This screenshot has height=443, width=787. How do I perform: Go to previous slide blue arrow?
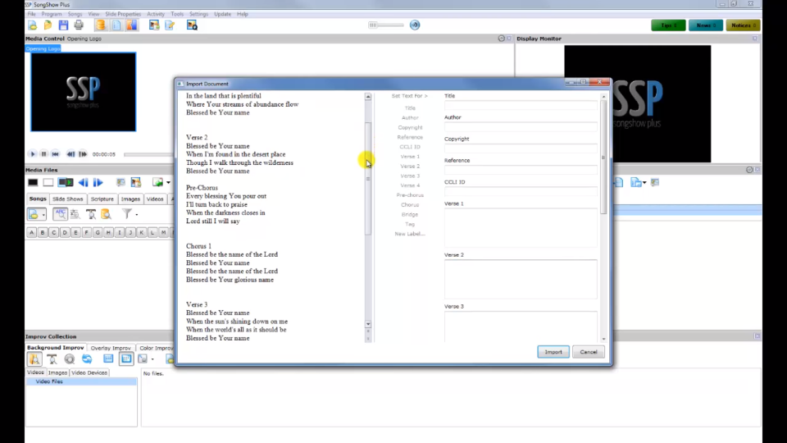pos(84,182)
